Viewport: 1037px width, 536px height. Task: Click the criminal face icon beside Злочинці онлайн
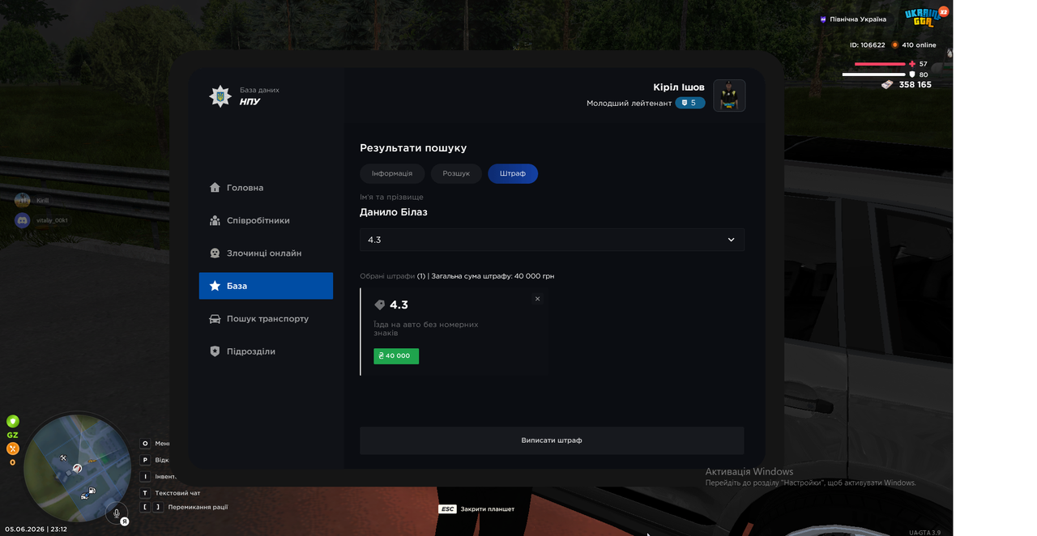(215, 253)
